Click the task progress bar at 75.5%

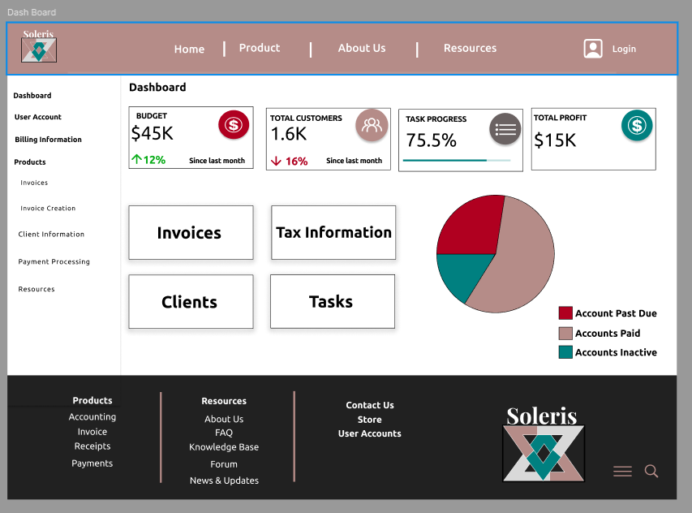click(457, 160)
